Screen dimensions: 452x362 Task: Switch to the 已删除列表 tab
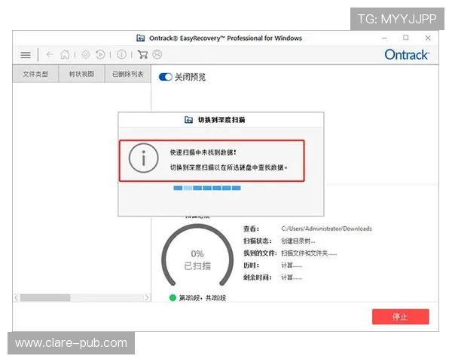click(x=128, y=74)
